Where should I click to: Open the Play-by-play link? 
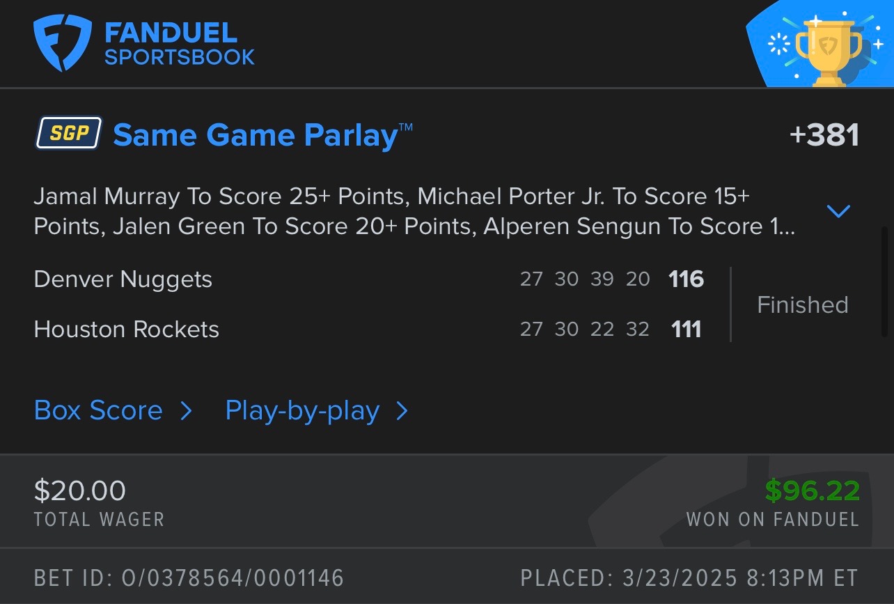(302, 411)
